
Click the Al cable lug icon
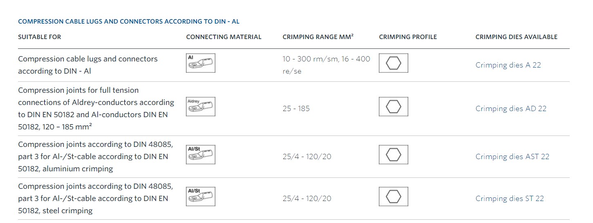(201, 63)
